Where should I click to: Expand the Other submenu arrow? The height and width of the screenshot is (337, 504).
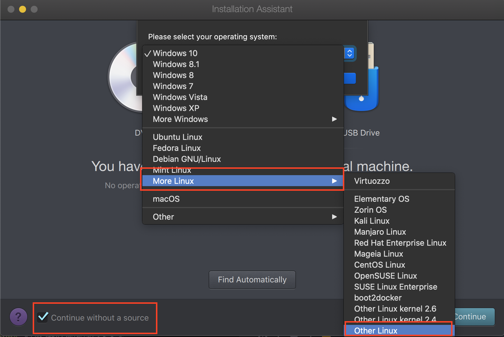coord(334,217)
